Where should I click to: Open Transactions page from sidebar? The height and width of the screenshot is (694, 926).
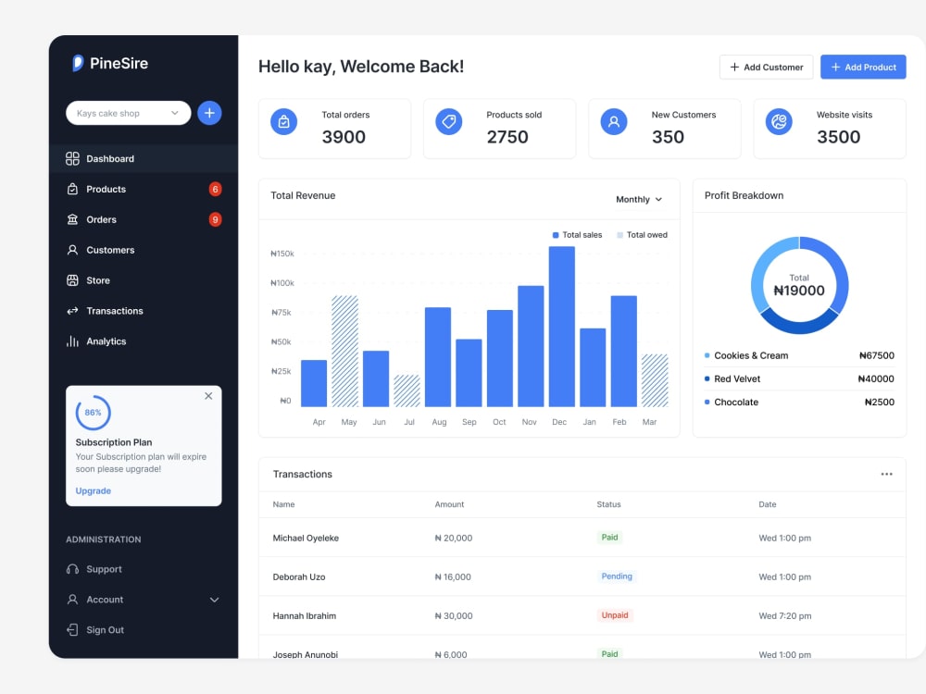coord(144,310)
